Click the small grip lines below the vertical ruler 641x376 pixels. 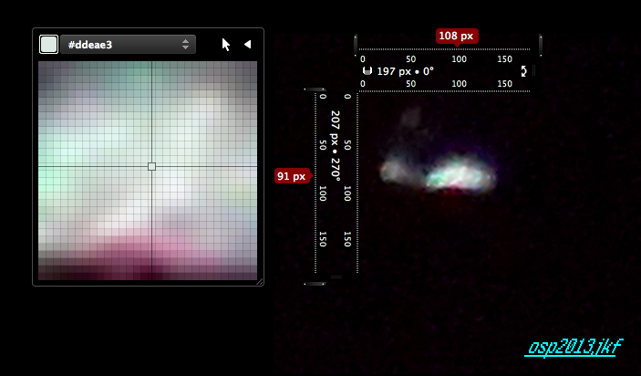[x=336, y=277]
